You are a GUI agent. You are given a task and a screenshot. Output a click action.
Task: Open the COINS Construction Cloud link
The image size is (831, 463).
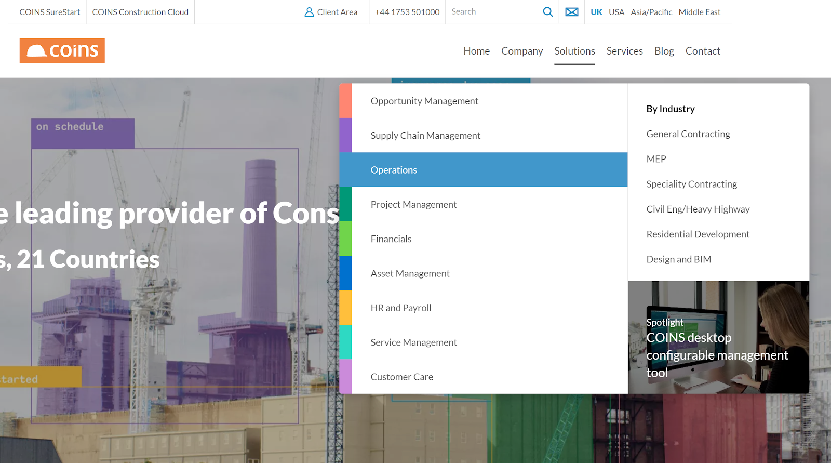[140, 12]
